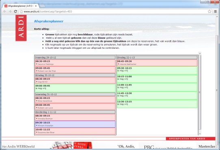Select the dinsdag 22-1-13 day header
Image resolution: width=220 pixels, height=150 pixels.
click(x=157, y=57)
